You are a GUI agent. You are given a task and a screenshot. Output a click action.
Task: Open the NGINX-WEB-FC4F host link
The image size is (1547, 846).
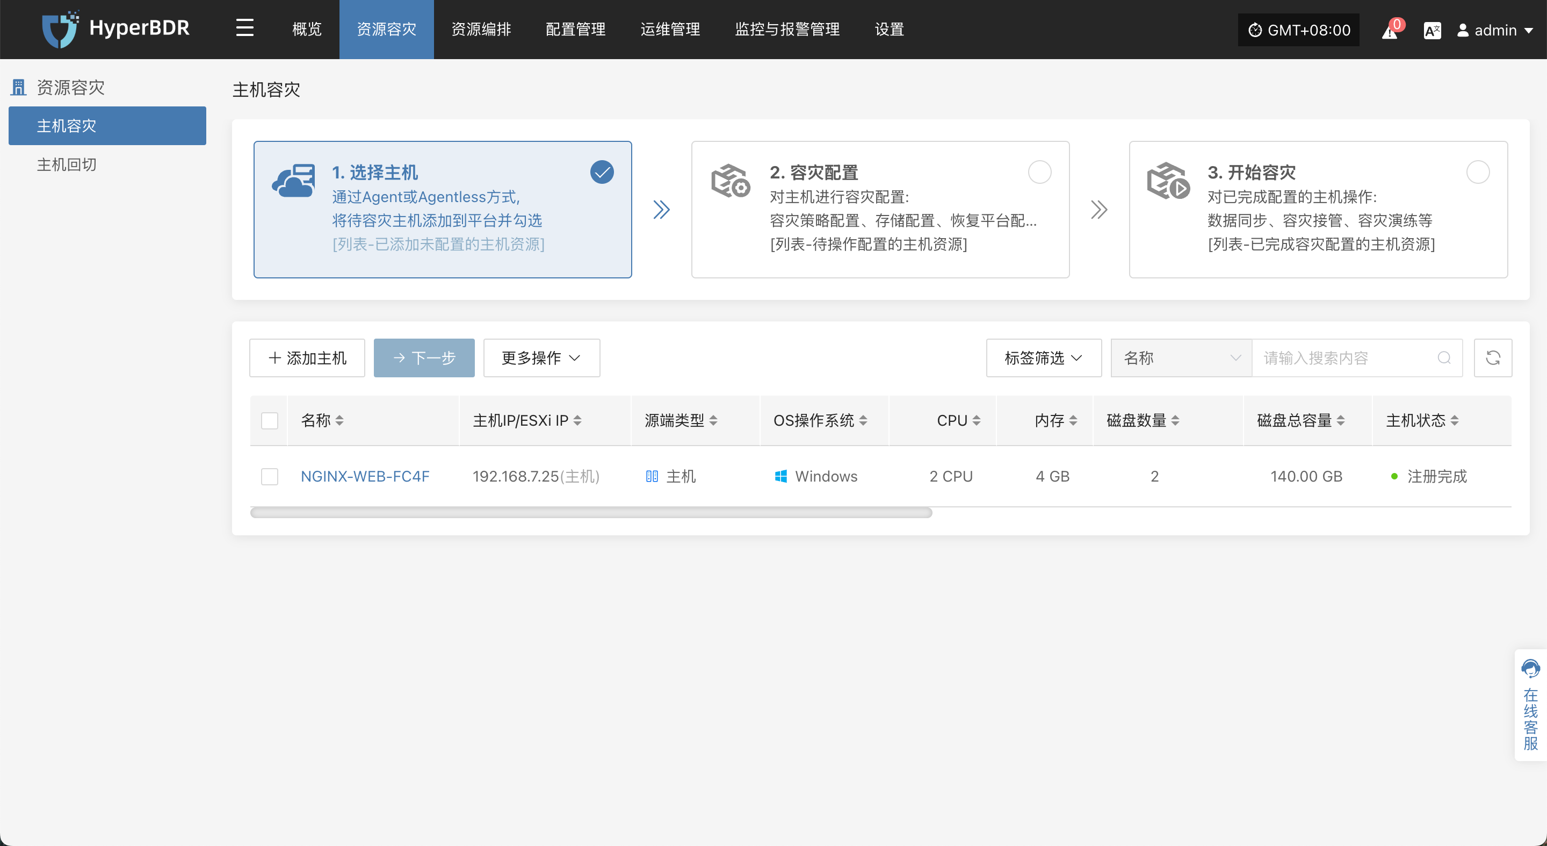pyautogui.click(x=365, y=476)
